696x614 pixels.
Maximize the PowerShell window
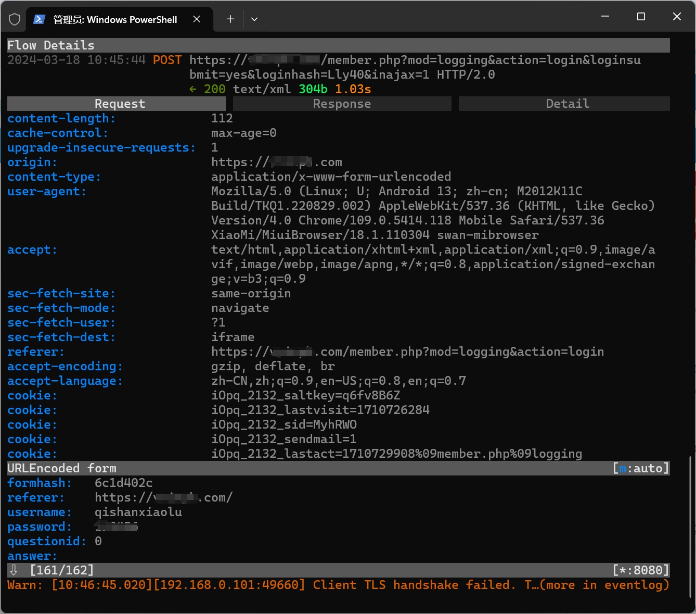641,17
